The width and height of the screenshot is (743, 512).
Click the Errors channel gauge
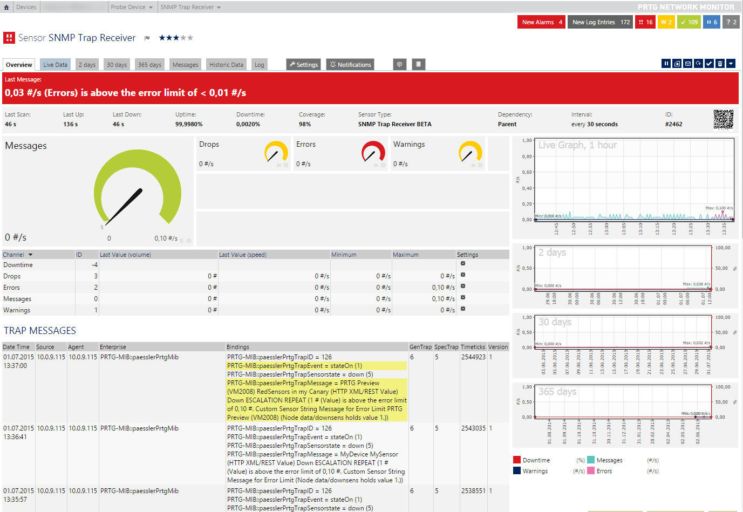pos(373,152)
